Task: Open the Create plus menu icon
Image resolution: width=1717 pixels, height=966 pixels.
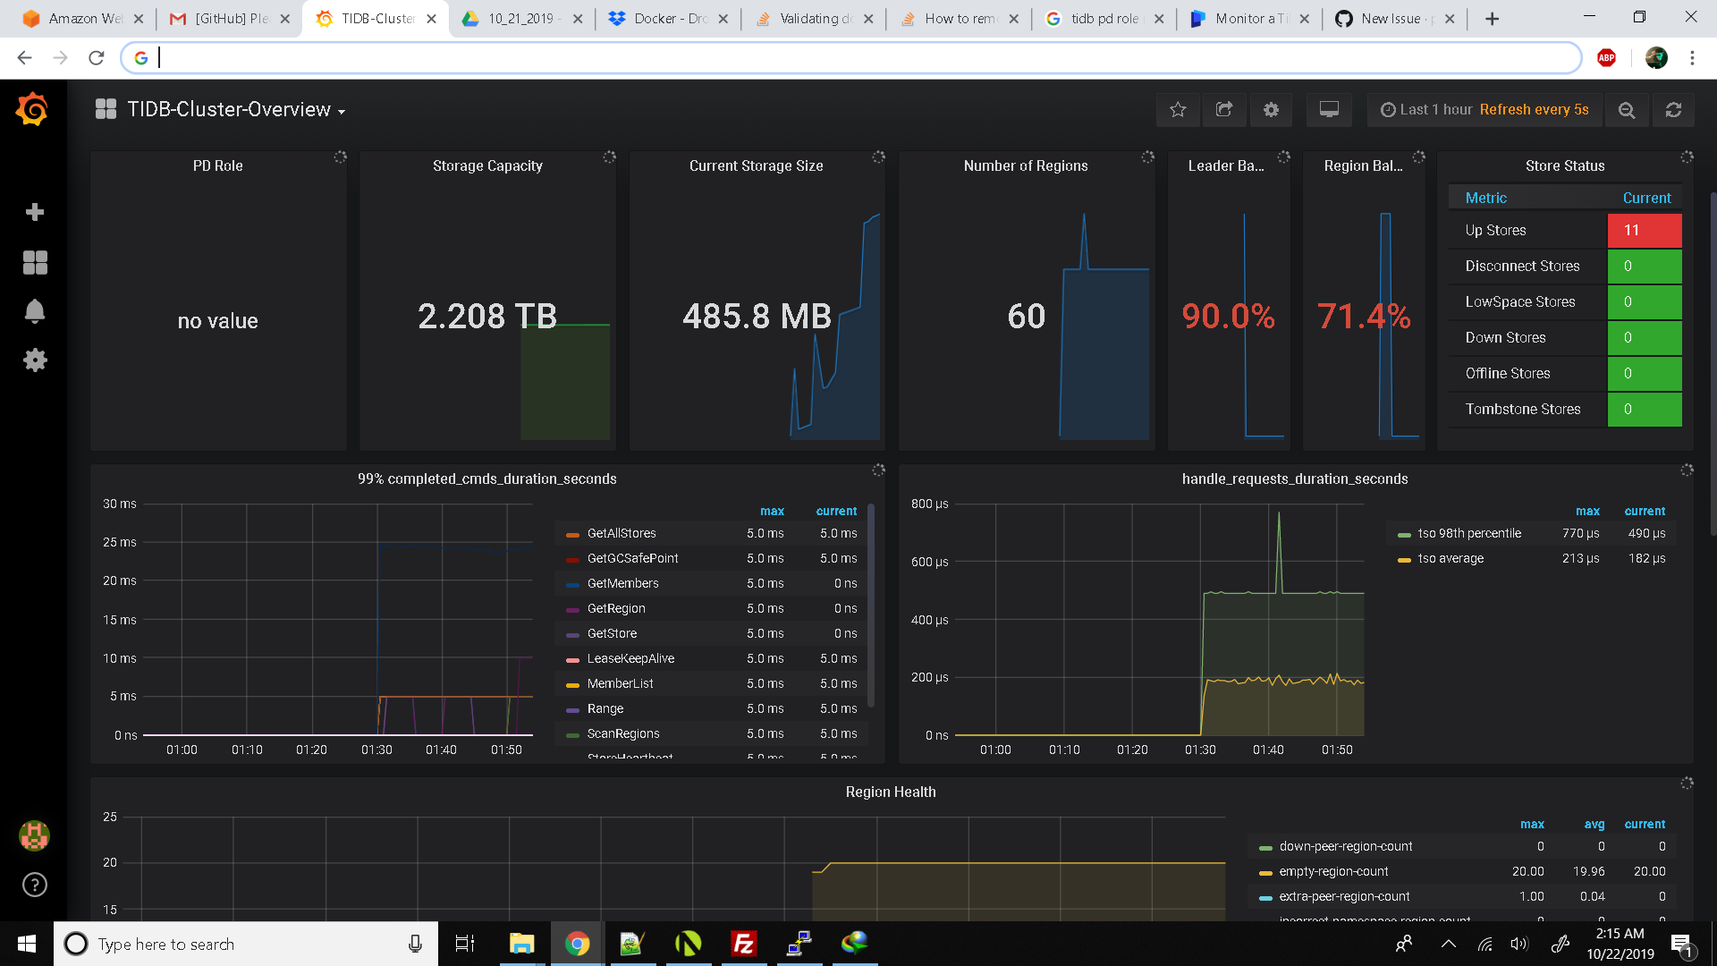Action: click(x=35, y=212)
